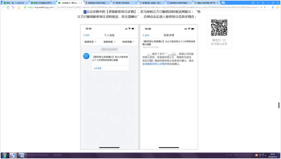The height and width of the screenshot is (159, 281).
Task: Open the Sogou browser taskbar icon
Action: click(13, 155)
